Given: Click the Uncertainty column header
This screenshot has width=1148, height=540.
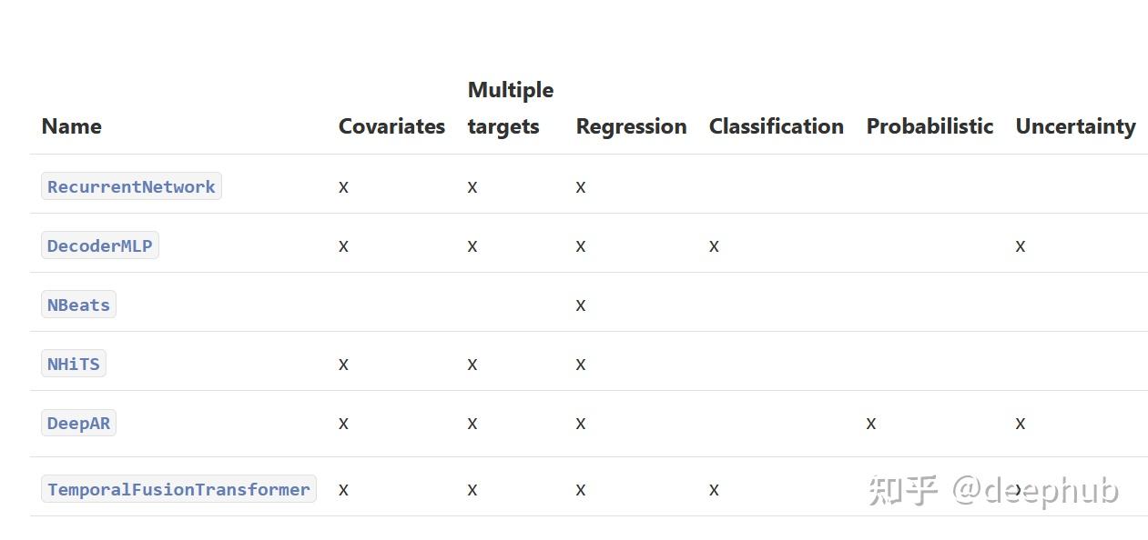Looking at the screenshot, I should coord(1075,126).
